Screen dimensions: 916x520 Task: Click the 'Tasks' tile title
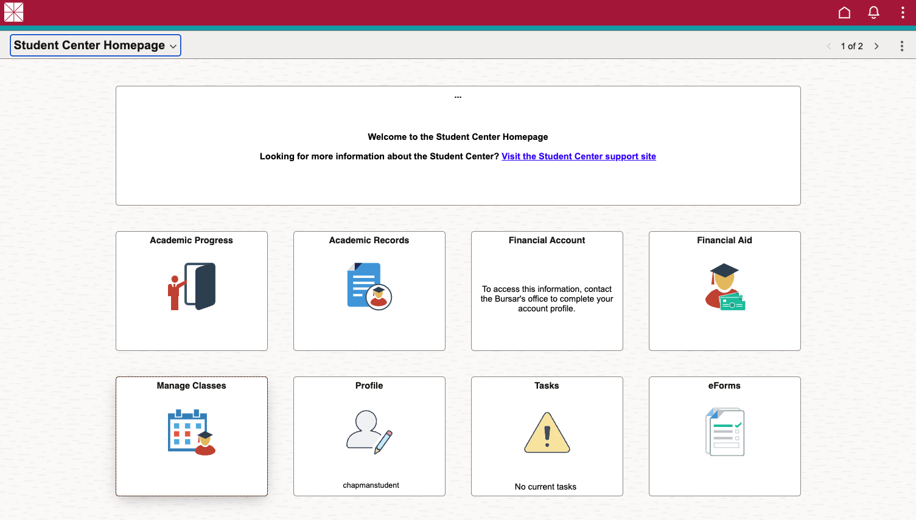(547, 386)
